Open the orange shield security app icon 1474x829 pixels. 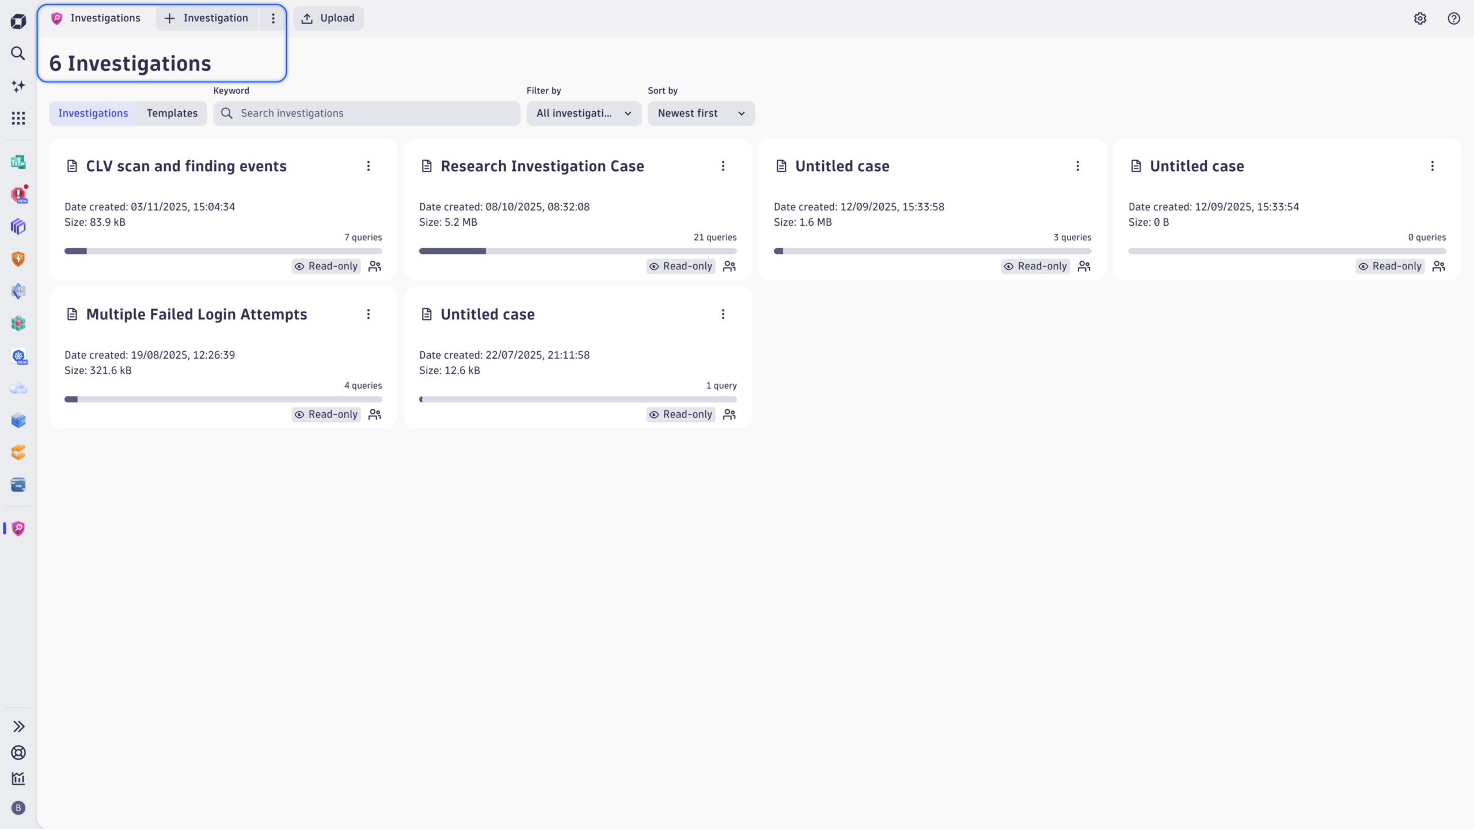[18, 259]
